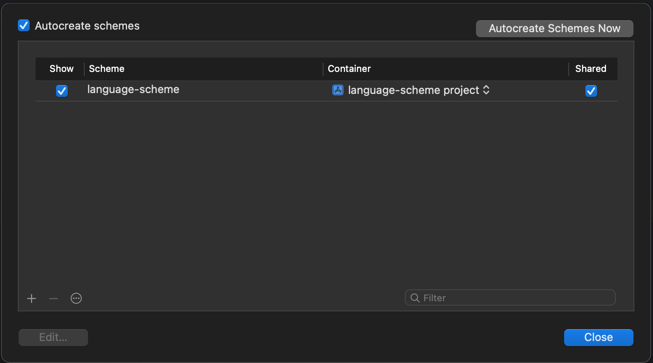Select the language-scheme row name
Image resolution: width=653 pixels, height=363 pixels.
[x=133, y=90]
